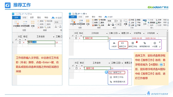
Task: Click 折叠 in the top-right screenshot ribbon
Action: (x=125, y=22)
